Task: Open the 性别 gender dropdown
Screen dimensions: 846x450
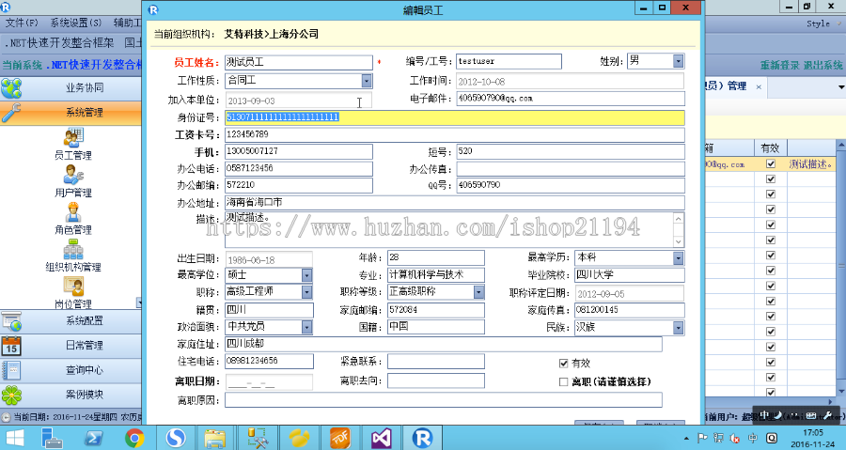Action: coord(678,61)
